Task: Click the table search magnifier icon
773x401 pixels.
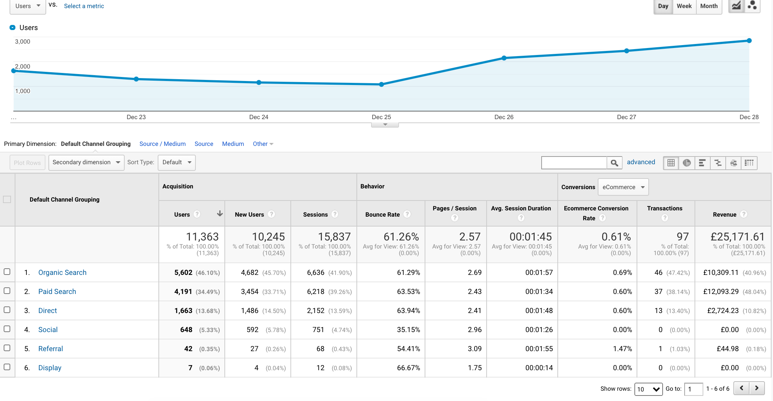Action: point(614,163)
